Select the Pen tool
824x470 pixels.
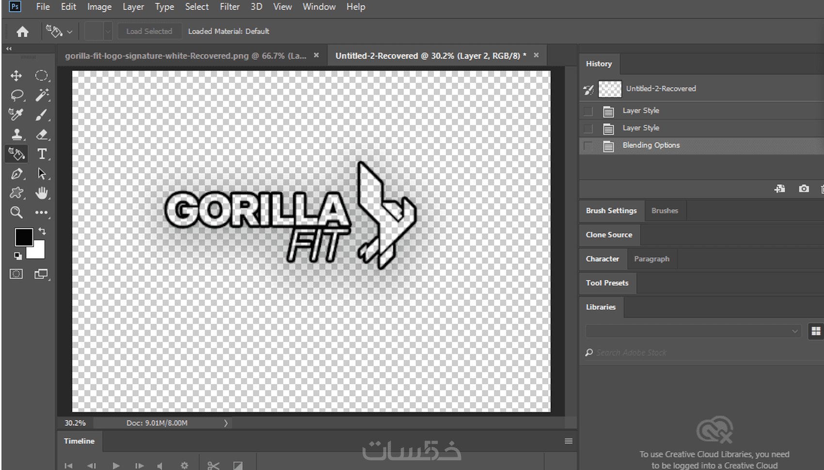[x=16, y=173]
